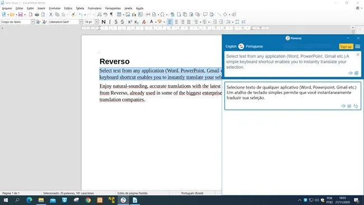
Task: Listen to the source text speaker icon
Action: [x=351, y=73]
